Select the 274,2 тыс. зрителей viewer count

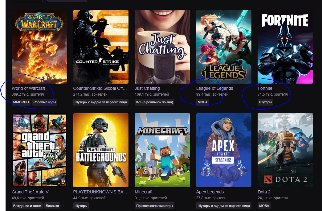pyautogui.click(x=90, y=94)
